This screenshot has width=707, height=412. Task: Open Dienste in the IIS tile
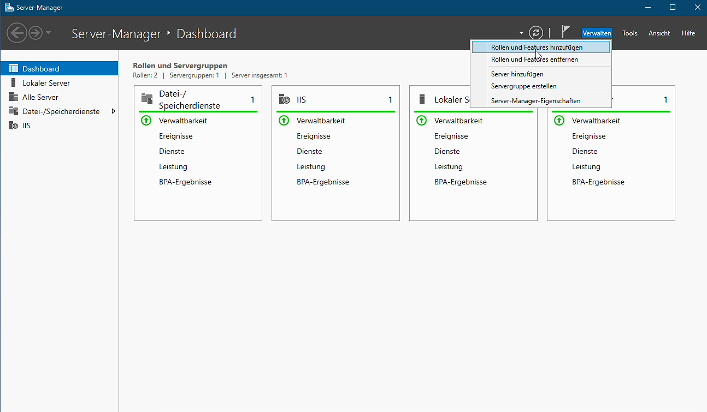tap(309, 151)
